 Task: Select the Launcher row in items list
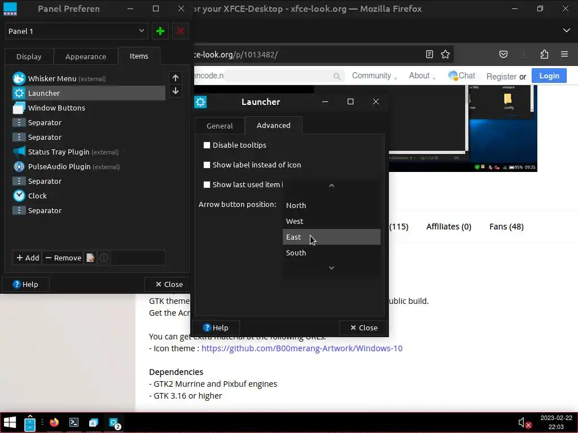pos(89,93)
